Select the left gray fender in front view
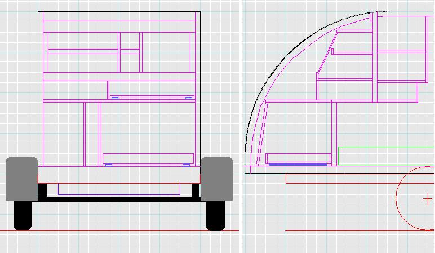The image size is (435, 253). [x=21, y=179]
